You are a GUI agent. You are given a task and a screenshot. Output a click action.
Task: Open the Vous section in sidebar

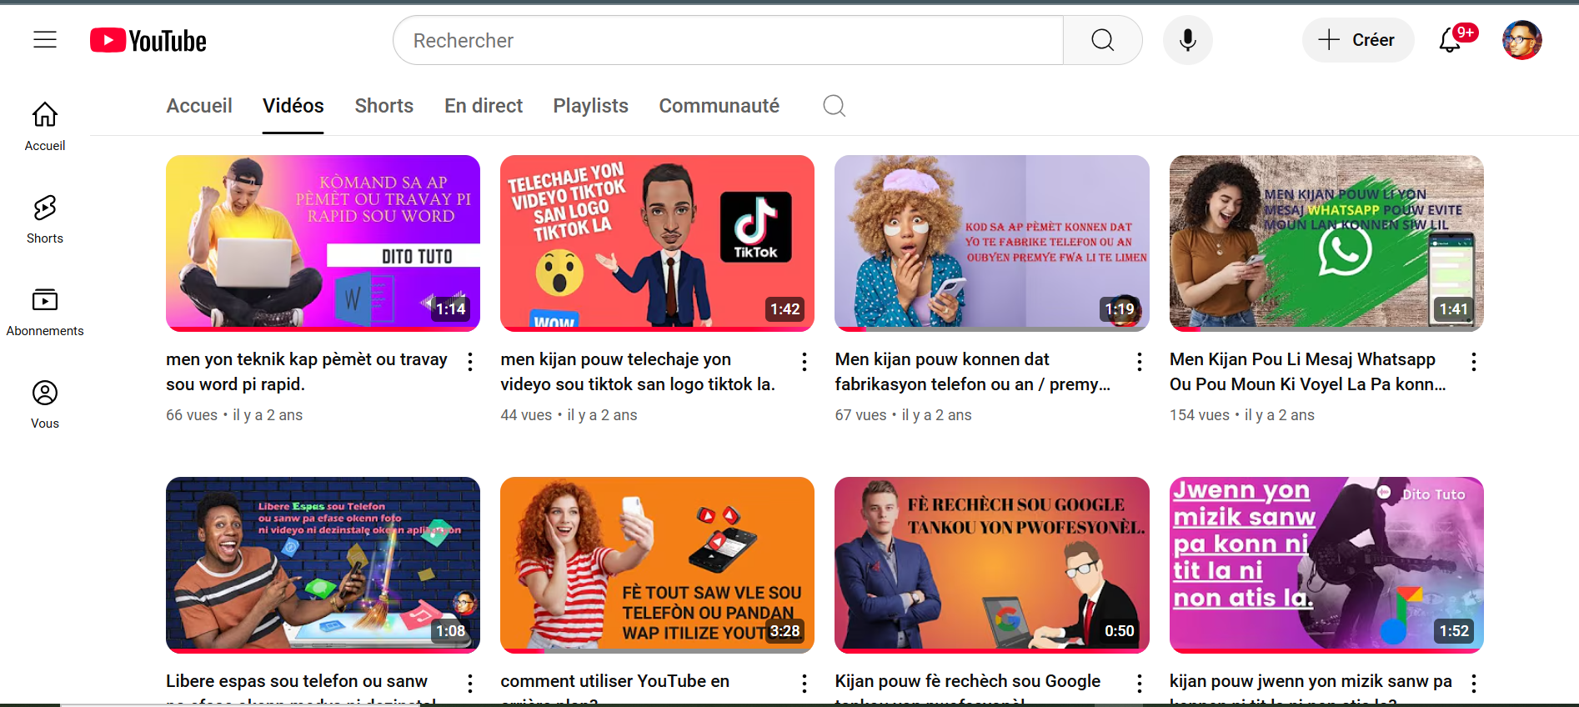[45, 404]
